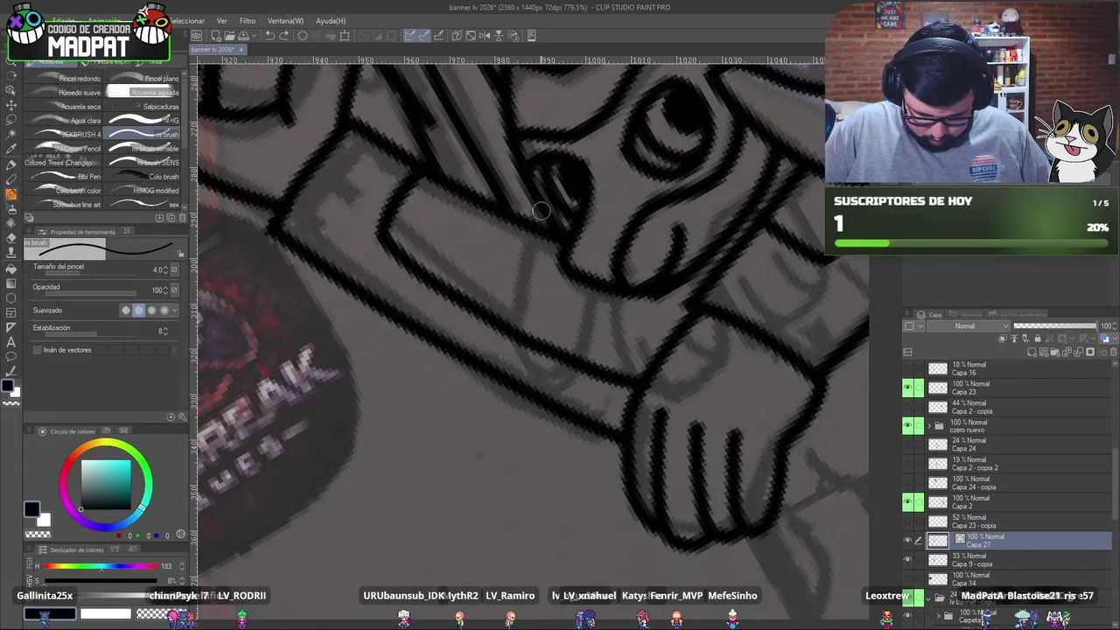Image resolution: width=1120 pixels, height=630 pixels.
Task: Show the hidden Capa 24 layer
Action: click(907, 445)
